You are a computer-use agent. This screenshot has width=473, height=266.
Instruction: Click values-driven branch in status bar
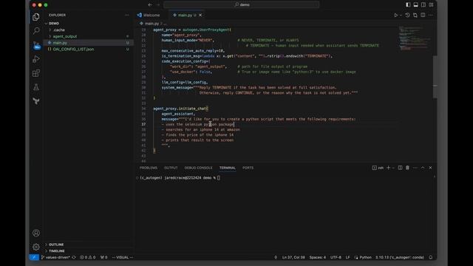click(56, 257)
